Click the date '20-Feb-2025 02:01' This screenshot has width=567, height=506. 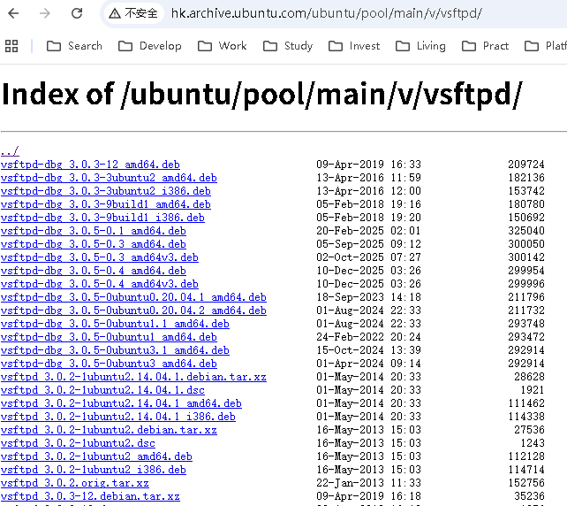[369, 231]
